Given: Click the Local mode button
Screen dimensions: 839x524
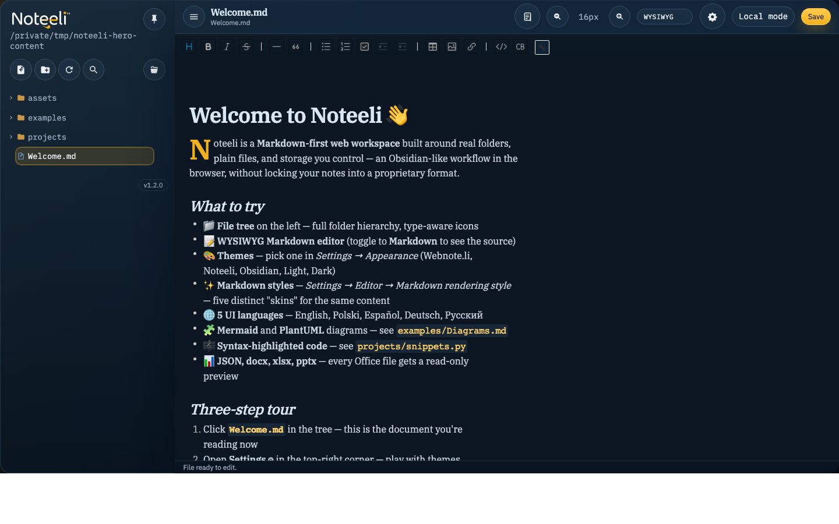Looking at the screenshot, I should pos(763,17).
